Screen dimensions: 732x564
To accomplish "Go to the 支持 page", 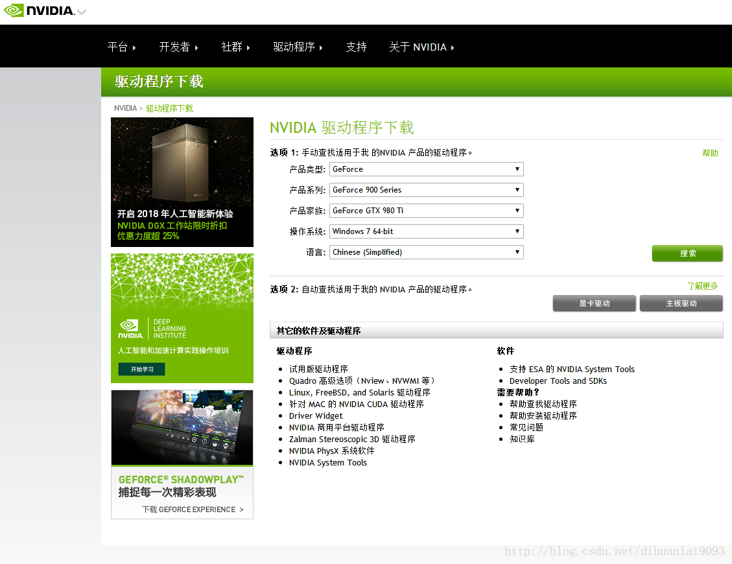I will click(x=356, y=47).
